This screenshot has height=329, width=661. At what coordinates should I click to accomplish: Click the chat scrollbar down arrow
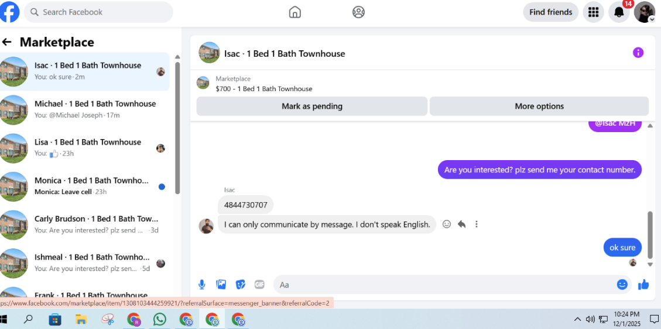click(650, 265)
